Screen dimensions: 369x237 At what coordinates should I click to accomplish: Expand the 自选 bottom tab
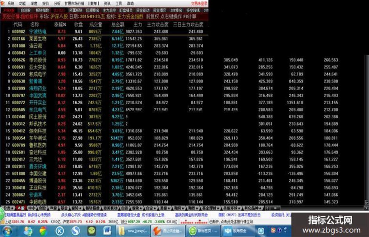(125, 208)
